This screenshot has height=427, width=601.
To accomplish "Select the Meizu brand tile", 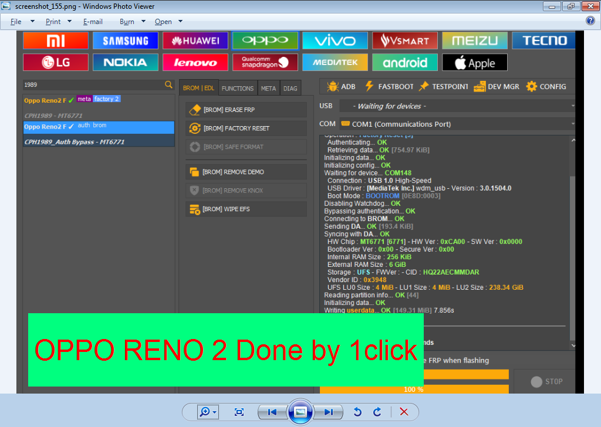I will pos(475,40).
